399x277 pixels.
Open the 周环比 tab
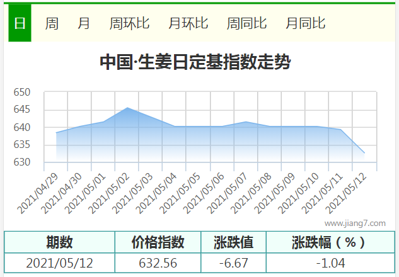[x=129, y=23]
